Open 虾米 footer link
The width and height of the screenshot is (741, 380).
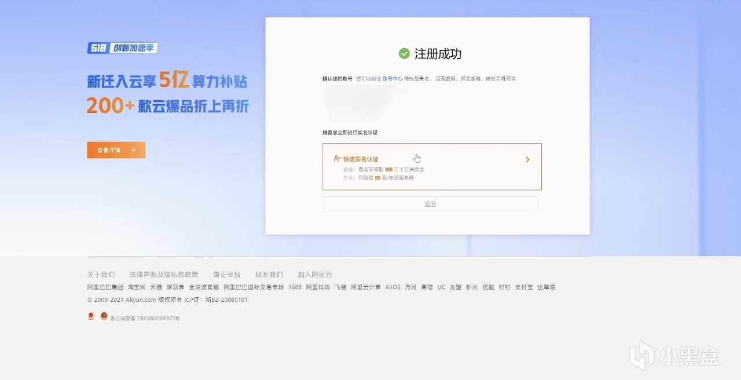click(472, 287)
